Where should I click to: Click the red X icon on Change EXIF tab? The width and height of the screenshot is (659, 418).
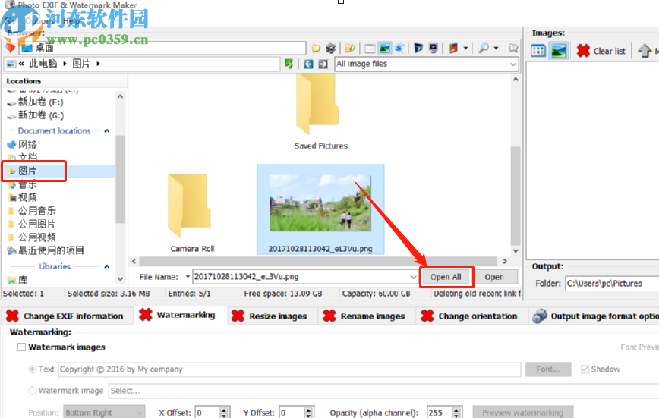[13, 316]
